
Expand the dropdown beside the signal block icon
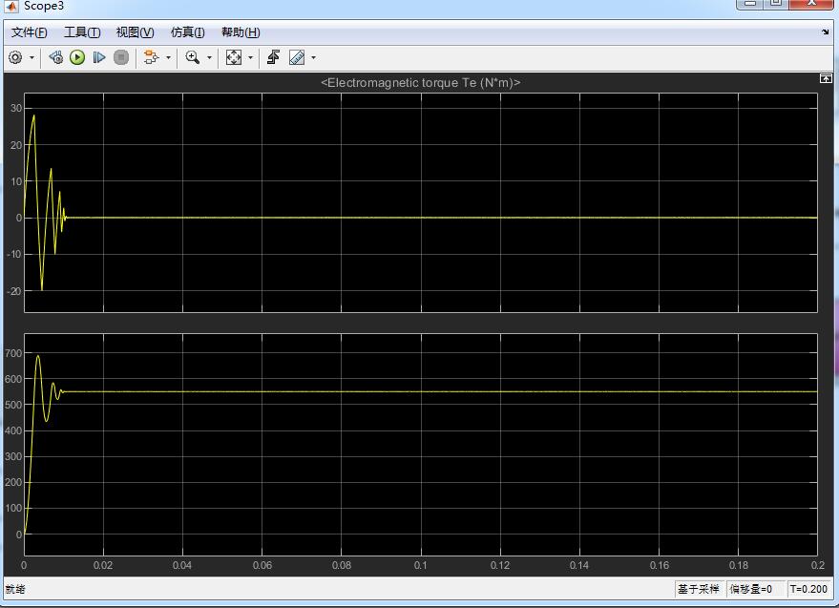tap(168, 57)
